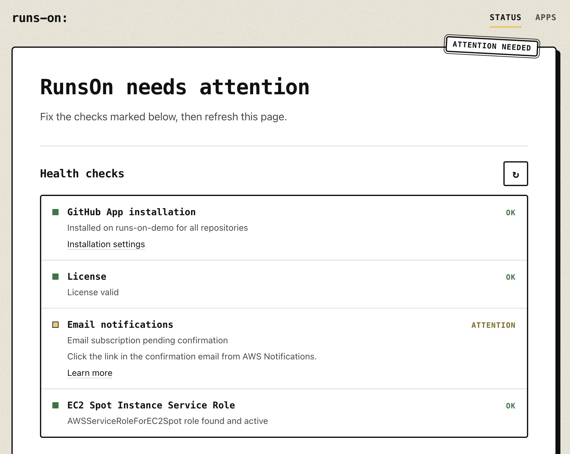Click the Email notifications heading

point(120,325)
